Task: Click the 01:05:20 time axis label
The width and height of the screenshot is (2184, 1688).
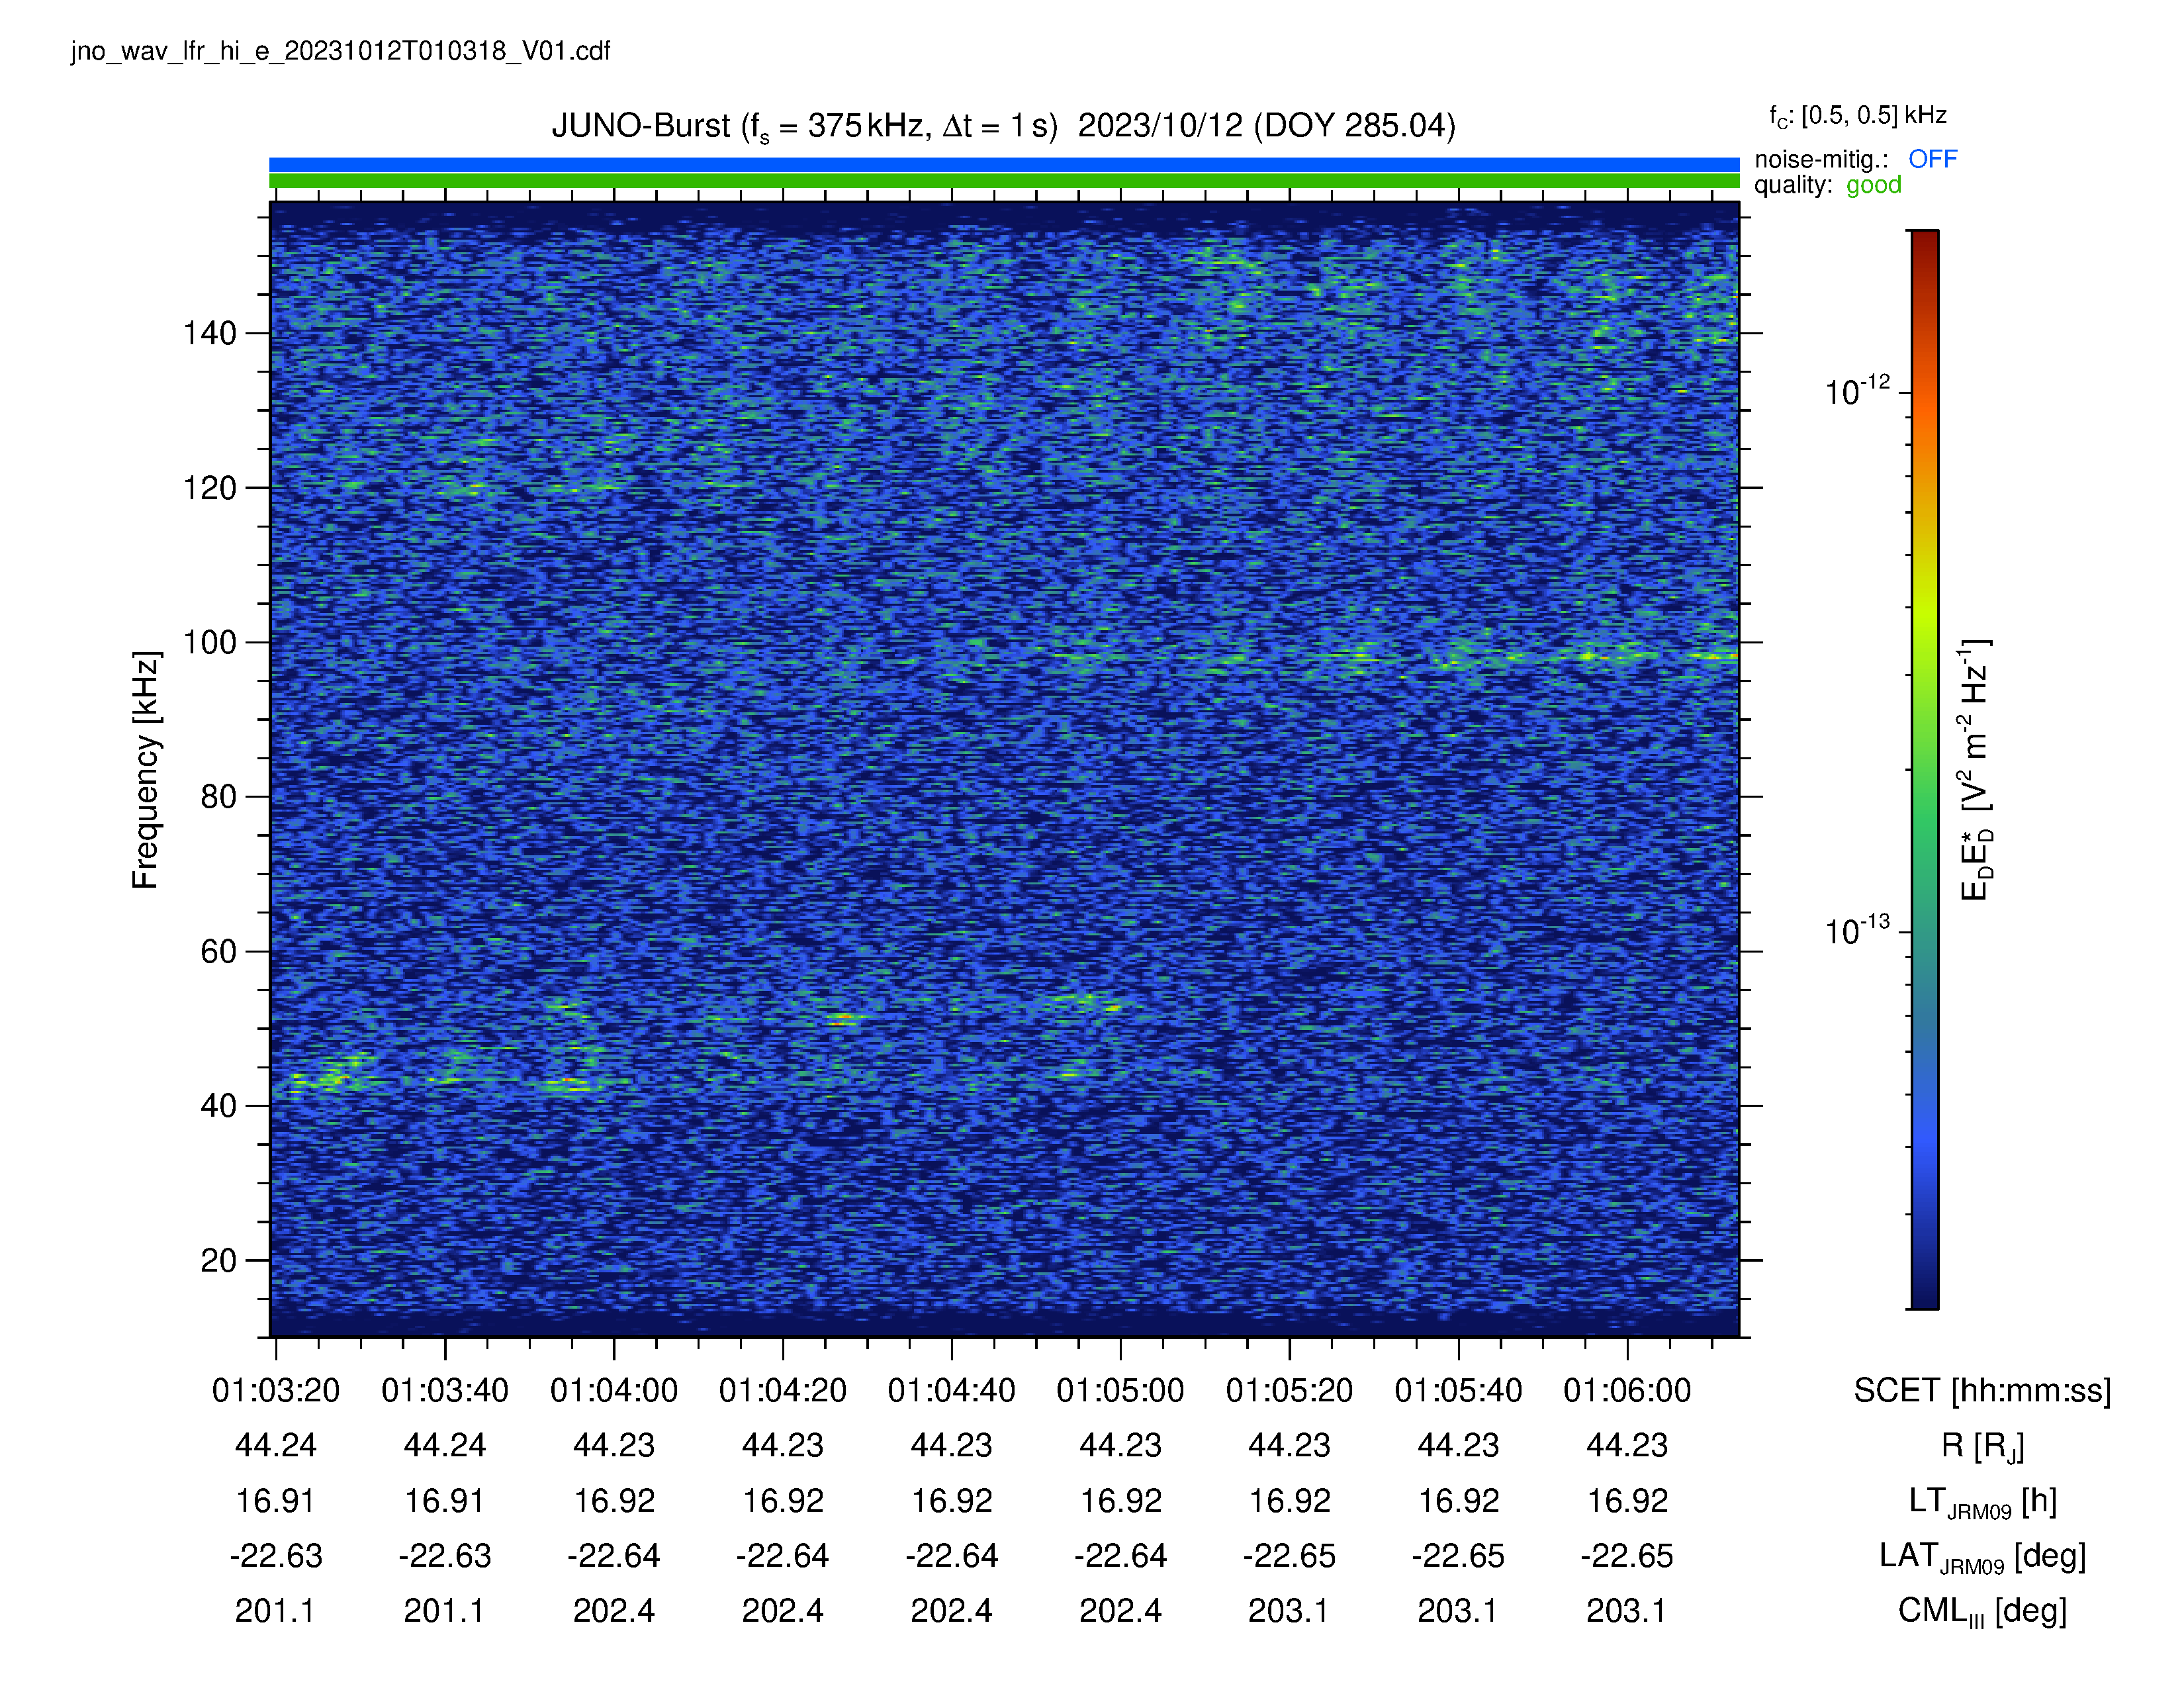Action: tap(1289, 1390)
